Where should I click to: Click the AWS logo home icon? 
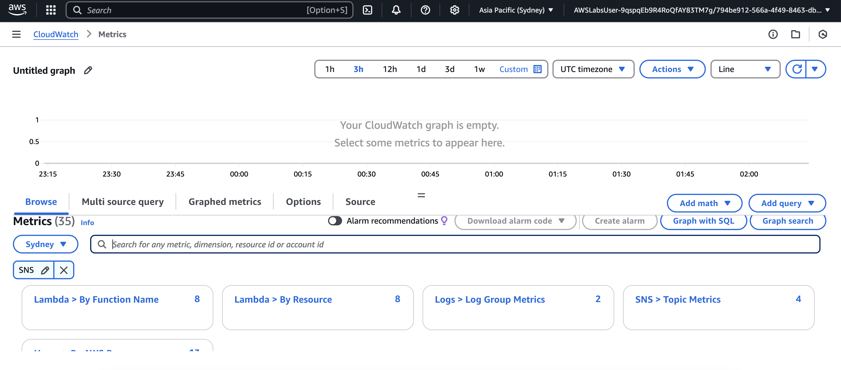point(17,10)
